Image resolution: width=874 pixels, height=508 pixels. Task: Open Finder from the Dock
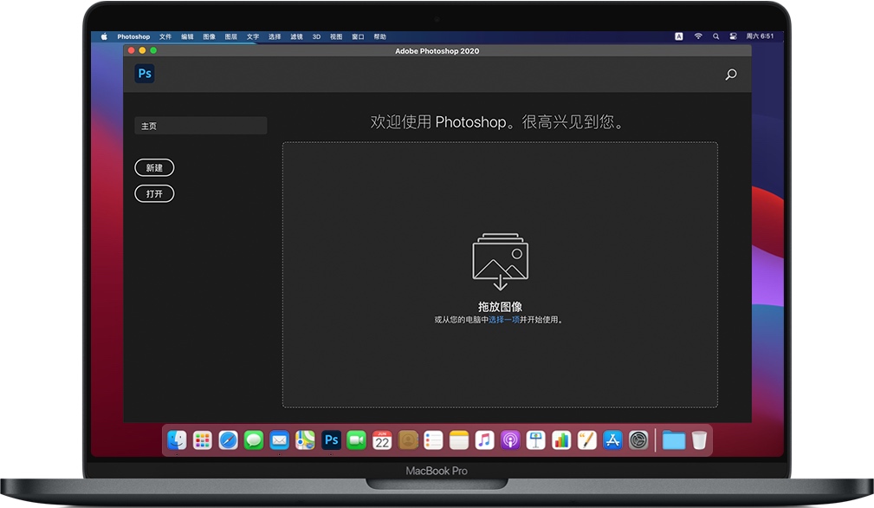[x=177, y=440]
